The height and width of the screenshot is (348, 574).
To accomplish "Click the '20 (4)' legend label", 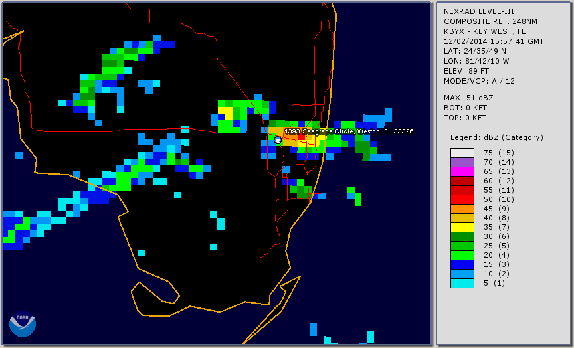I will click(496, 255).
